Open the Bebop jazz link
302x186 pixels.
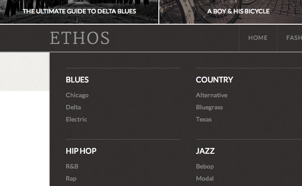click(205, 166)
